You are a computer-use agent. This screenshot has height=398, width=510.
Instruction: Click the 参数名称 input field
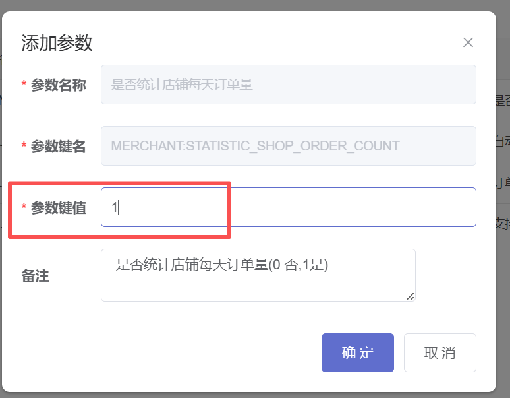coord(288,84)
